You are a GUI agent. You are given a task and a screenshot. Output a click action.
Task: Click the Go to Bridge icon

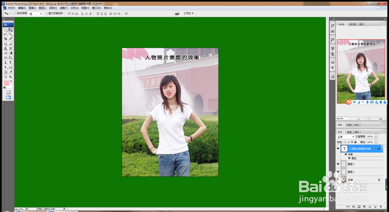coord(177,13)
